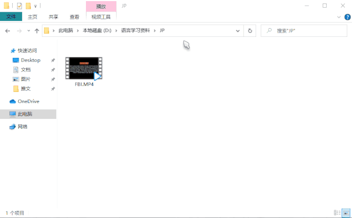The width and height of the screenshot is (352, 218).
Task: Expand chevron before 此电脑 breadcrumb
Action: (x=53, y=31)
